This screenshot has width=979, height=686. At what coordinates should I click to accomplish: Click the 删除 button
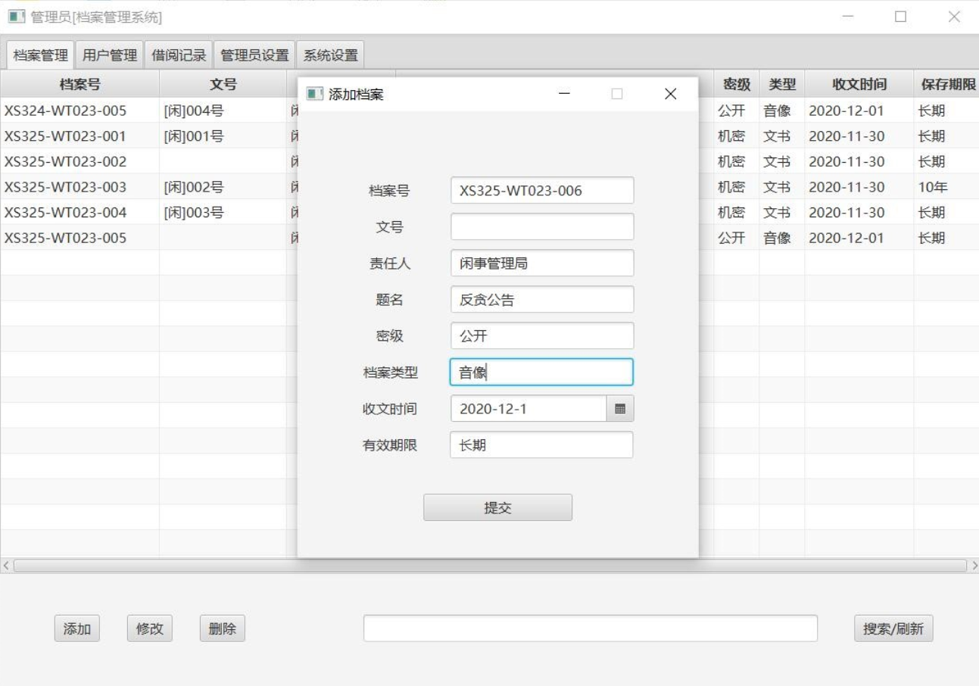coord(223,628)
